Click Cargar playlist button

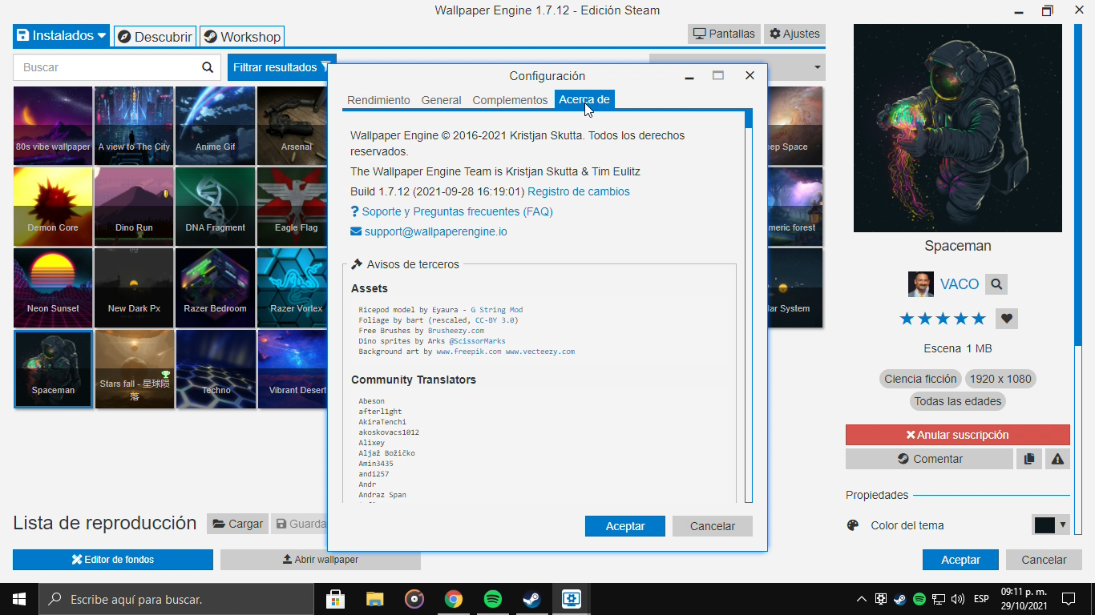[237, 524]
